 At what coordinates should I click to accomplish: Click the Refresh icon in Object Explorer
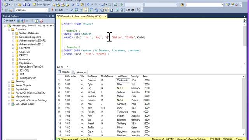[37, 21]
